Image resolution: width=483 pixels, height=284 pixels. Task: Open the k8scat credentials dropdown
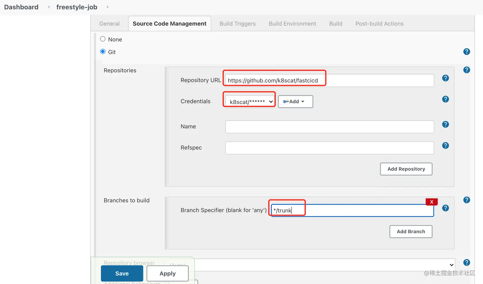click(x=250, y=102)
